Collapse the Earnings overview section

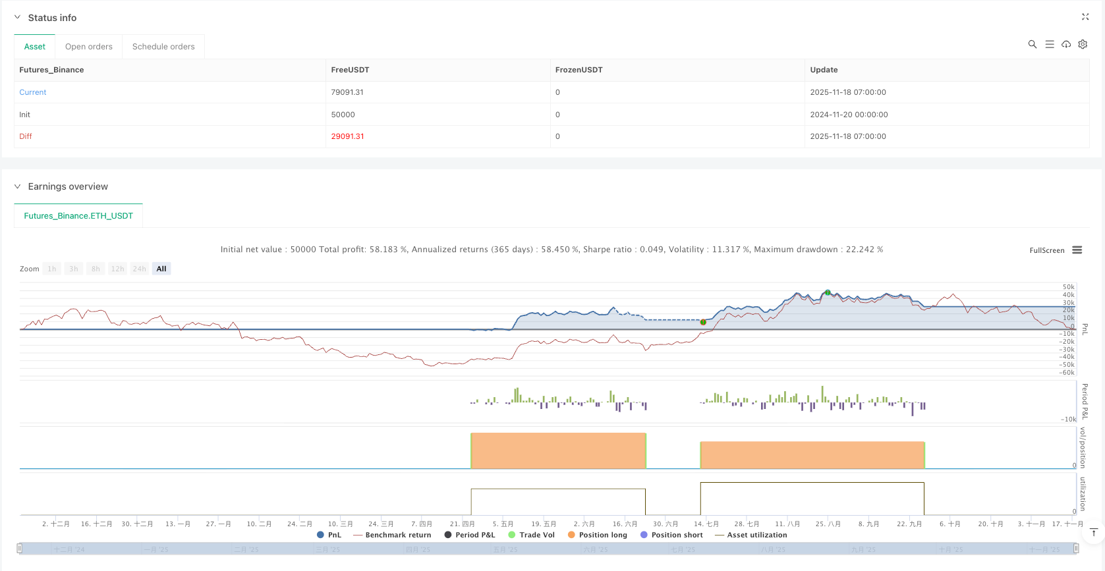coord(18,186)
